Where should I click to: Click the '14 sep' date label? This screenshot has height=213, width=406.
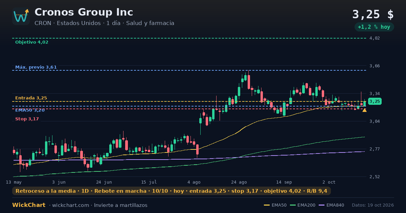pos(284,182)
